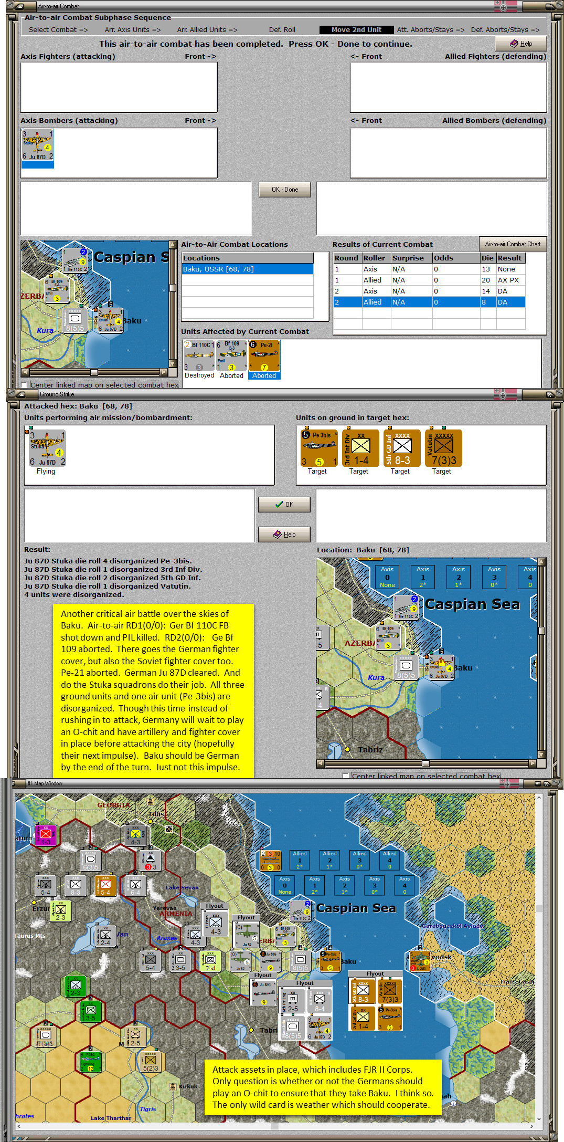564x1142 pixels.
Task: Select the Allied 4 marker in the Map Window
Action: [x=389, y=860]
